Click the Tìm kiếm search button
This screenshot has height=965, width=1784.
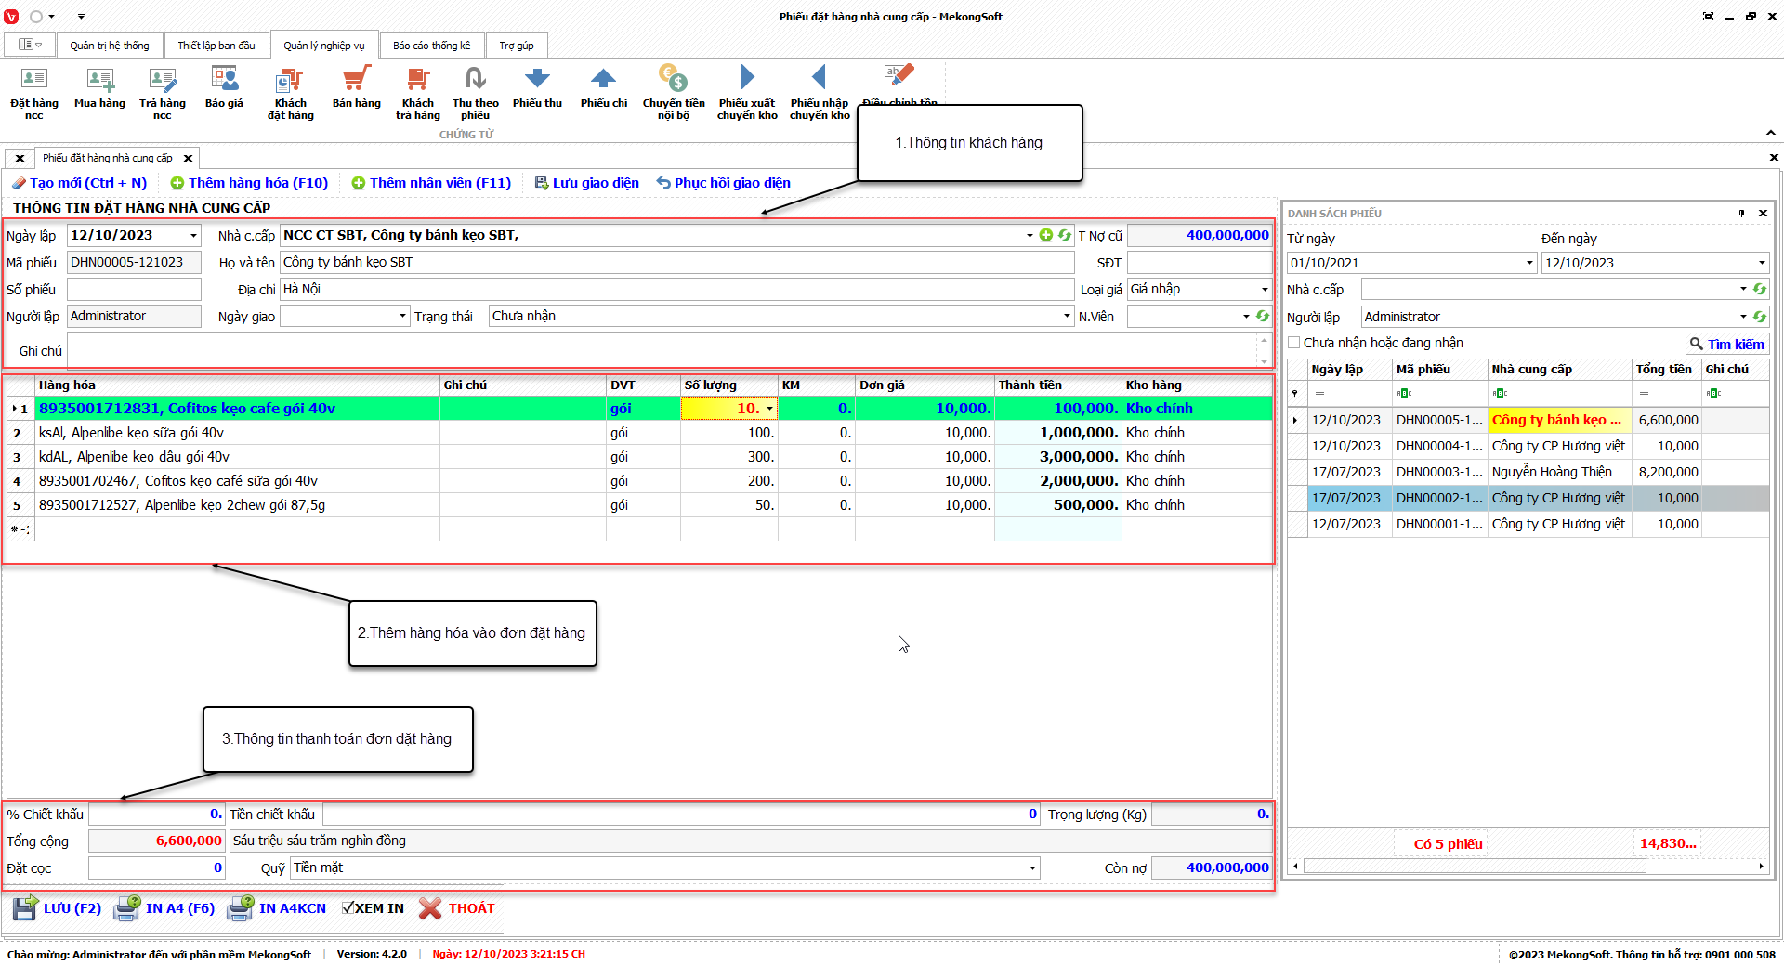[x=1726, y=344]
